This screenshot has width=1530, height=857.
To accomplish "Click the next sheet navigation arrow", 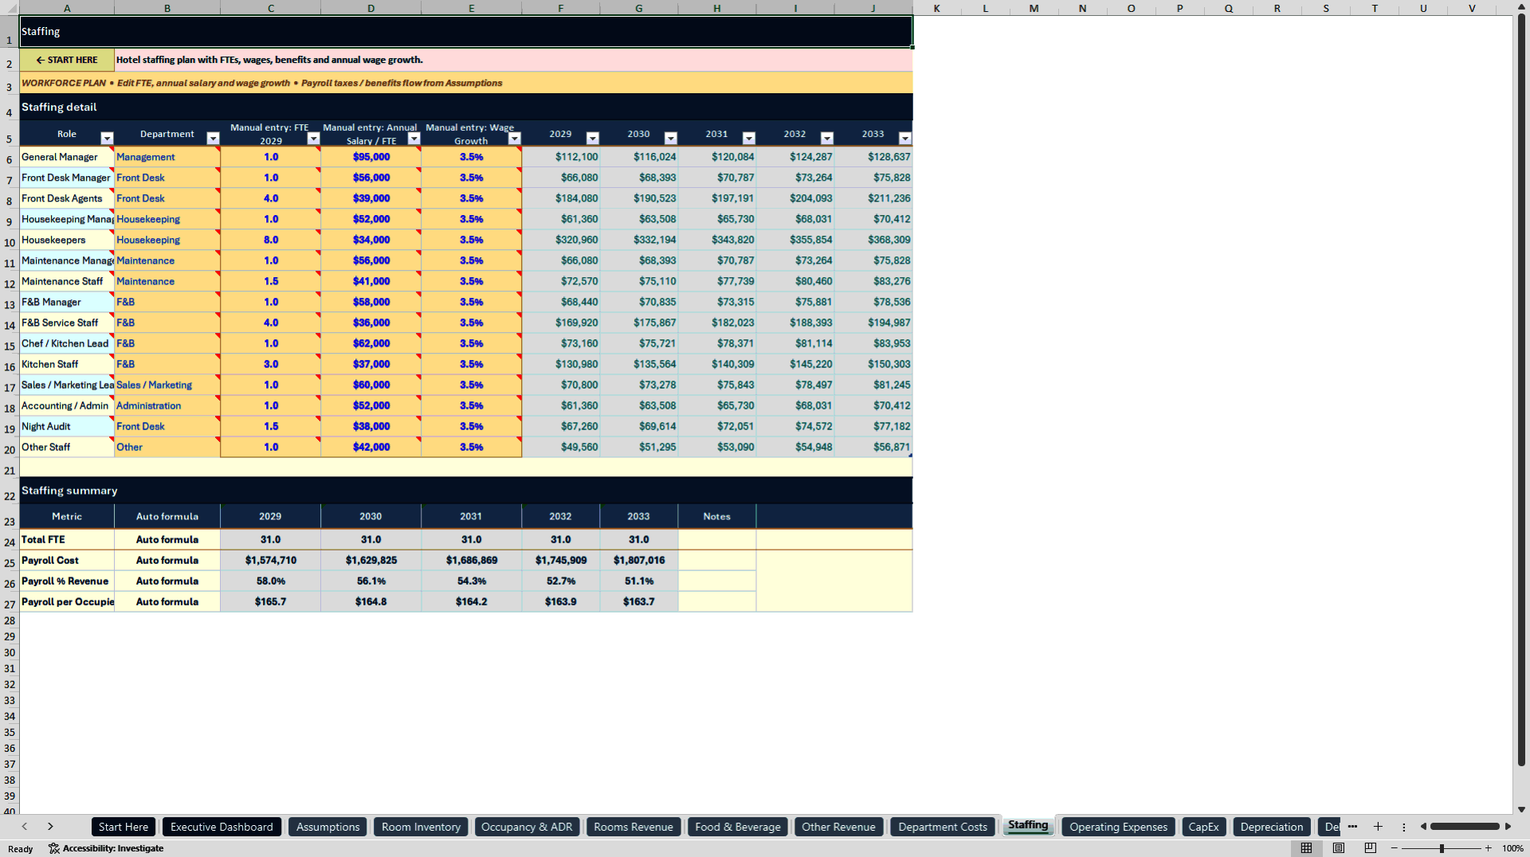I will click(50, 827).
